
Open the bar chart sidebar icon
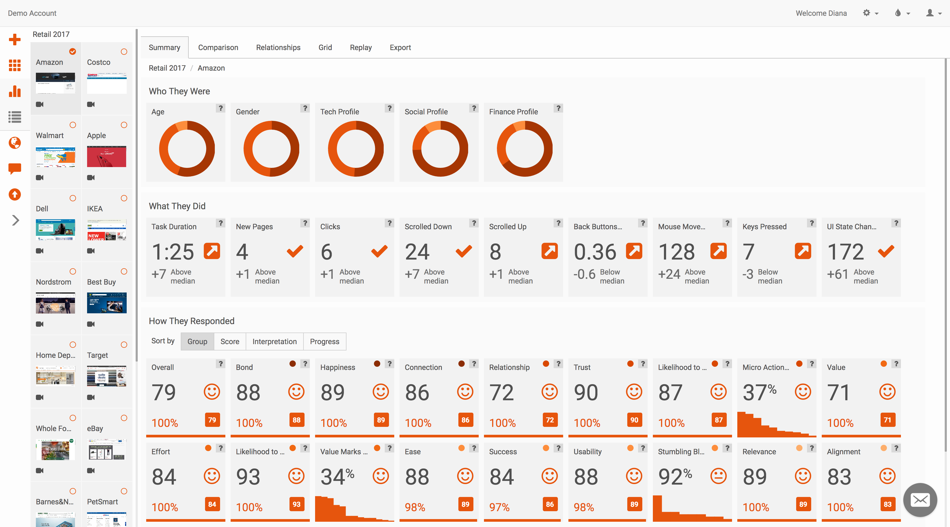(15, 91)
